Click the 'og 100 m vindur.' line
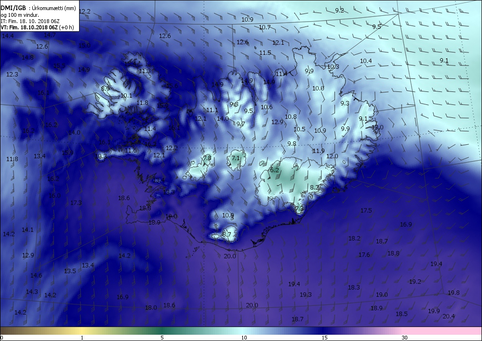Image resolution: width=482 pixels, height=341 pixels. (x=20, y=15)
